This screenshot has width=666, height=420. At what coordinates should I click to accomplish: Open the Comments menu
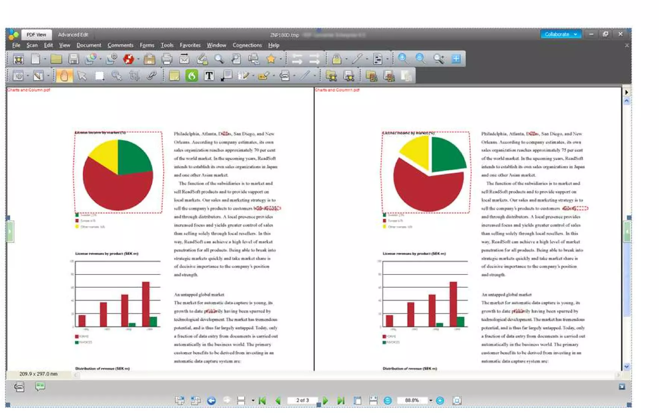pyautogui.click(x=120, y=45)
